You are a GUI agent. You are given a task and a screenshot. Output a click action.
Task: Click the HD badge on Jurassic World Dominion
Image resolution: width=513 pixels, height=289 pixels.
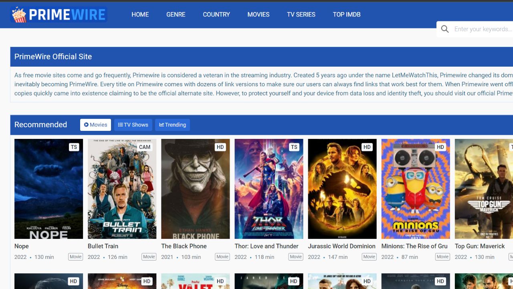(x=367, y=147)
